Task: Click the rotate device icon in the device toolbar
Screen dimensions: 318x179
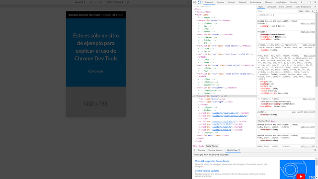Action: tap(128, 2)
